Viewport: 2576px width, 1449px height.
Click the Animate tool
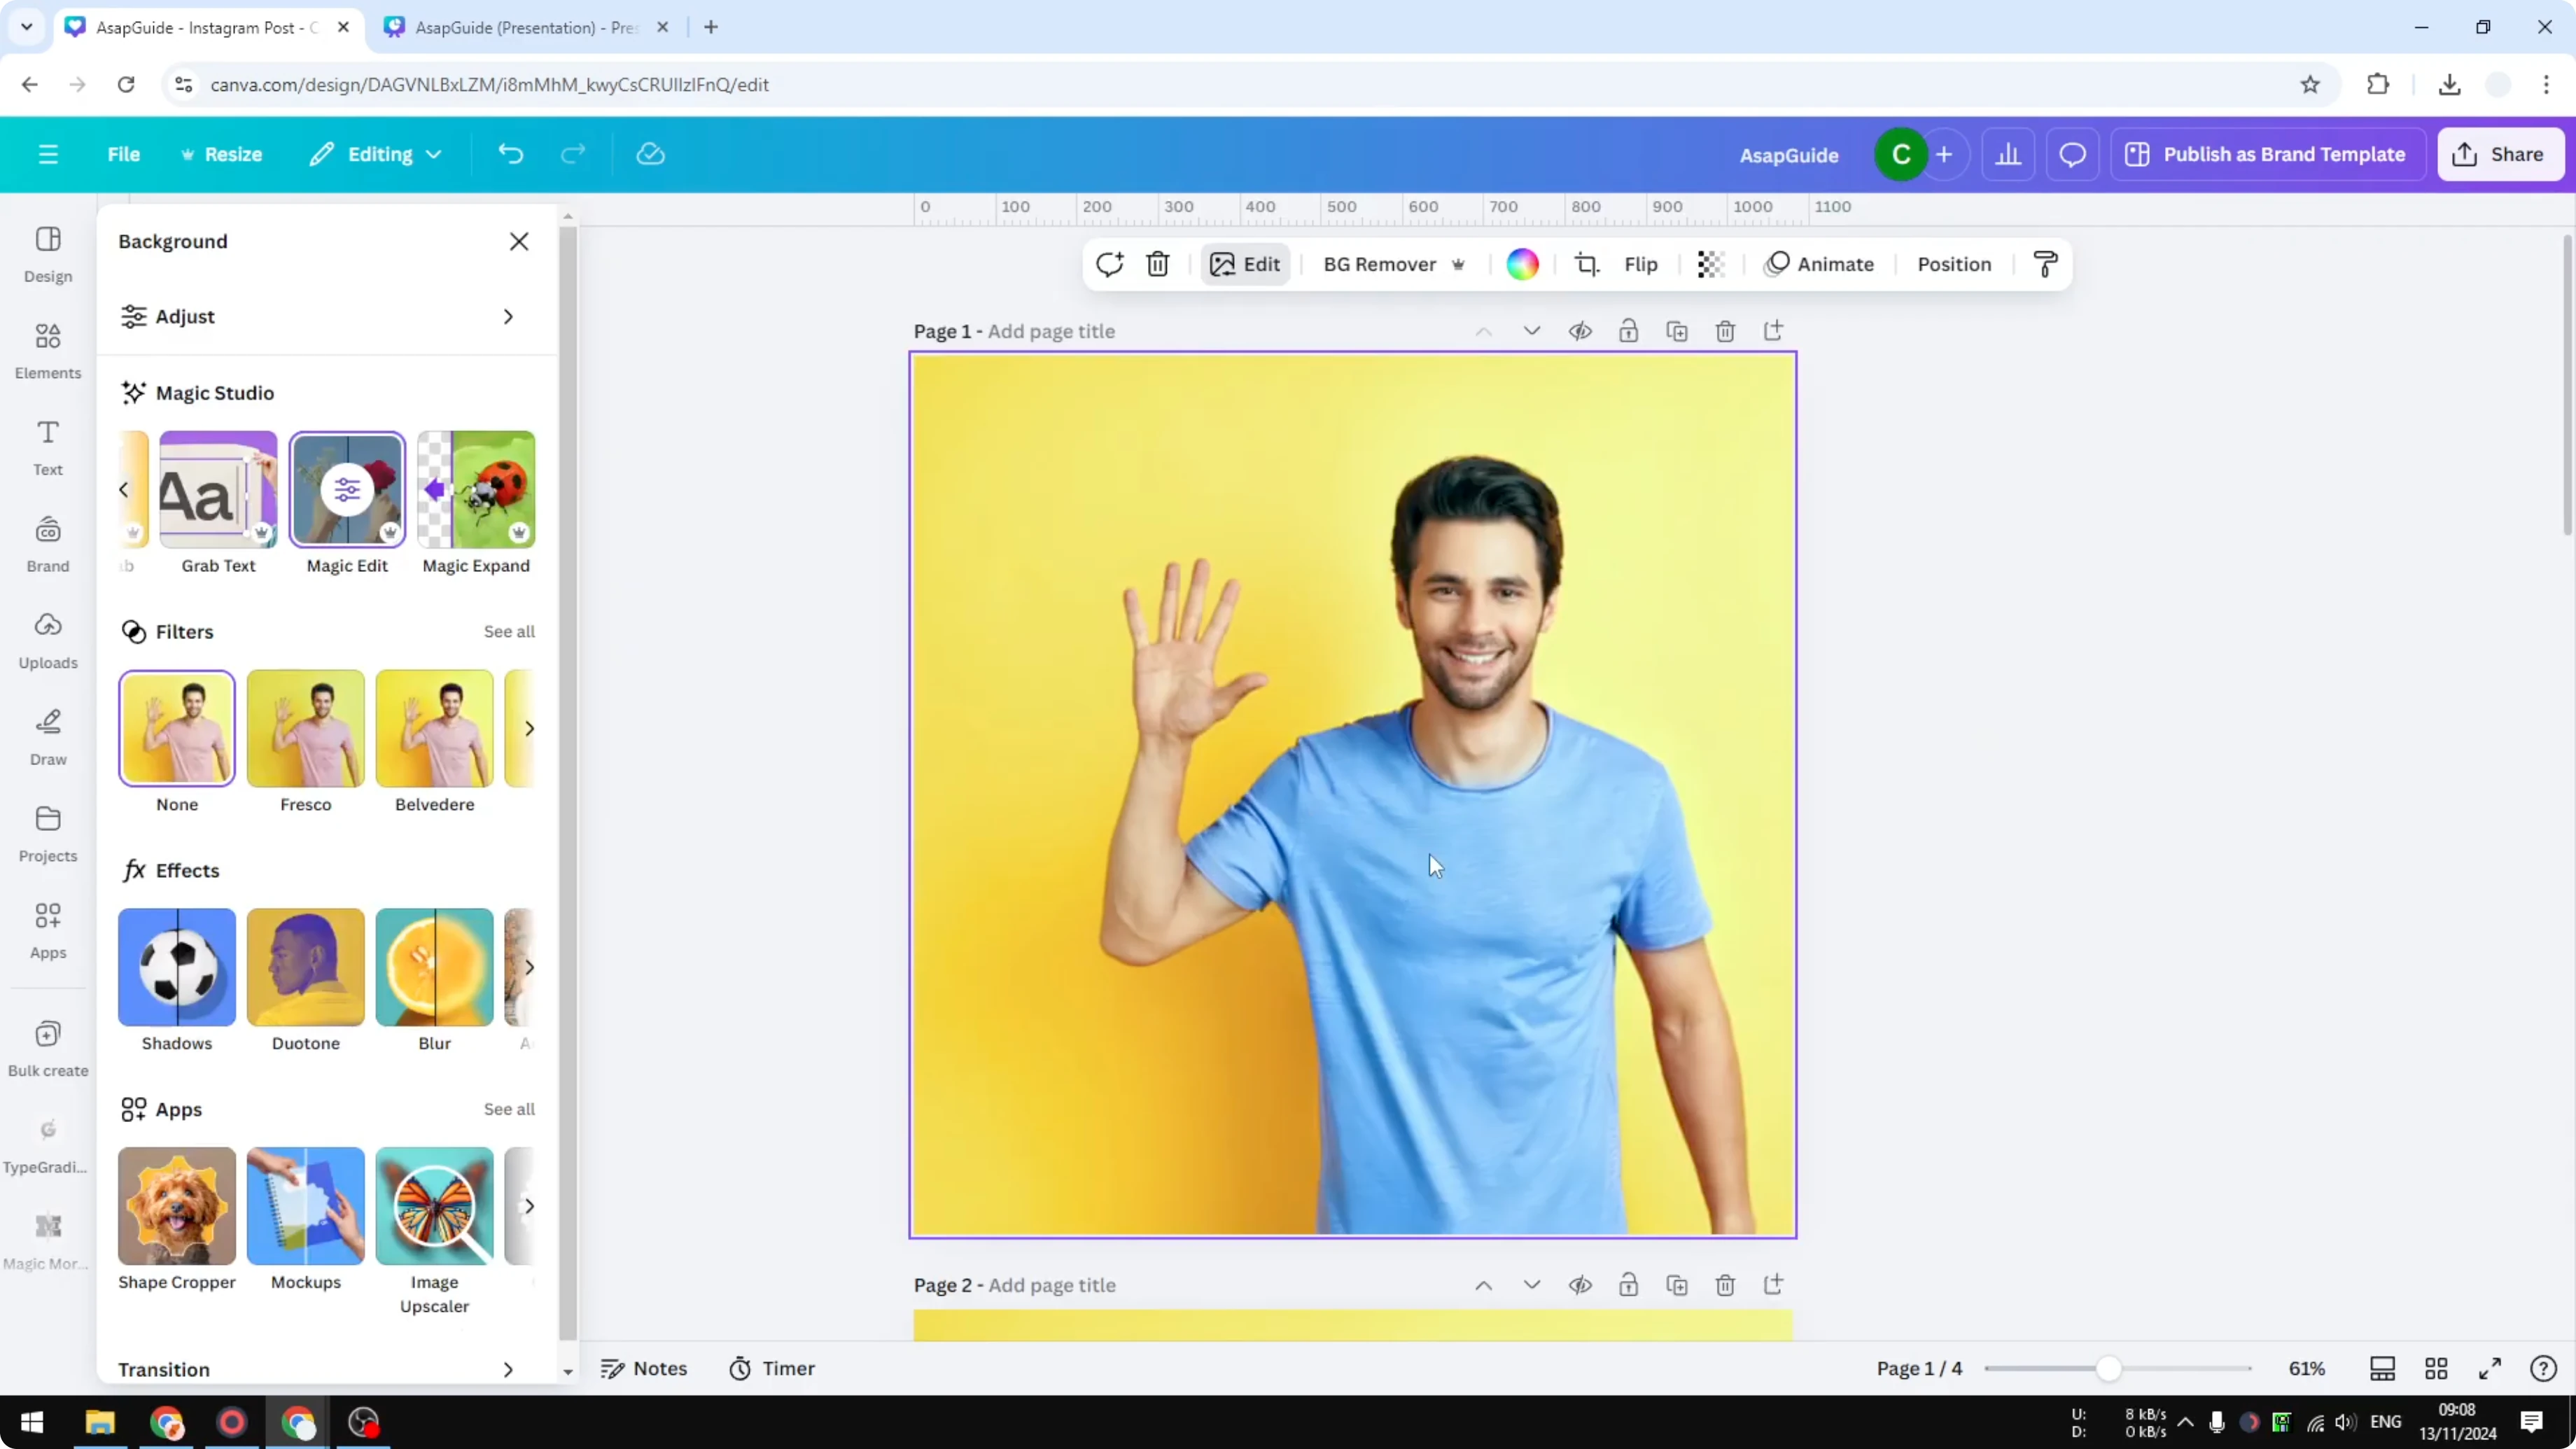tap(1820, 264)
